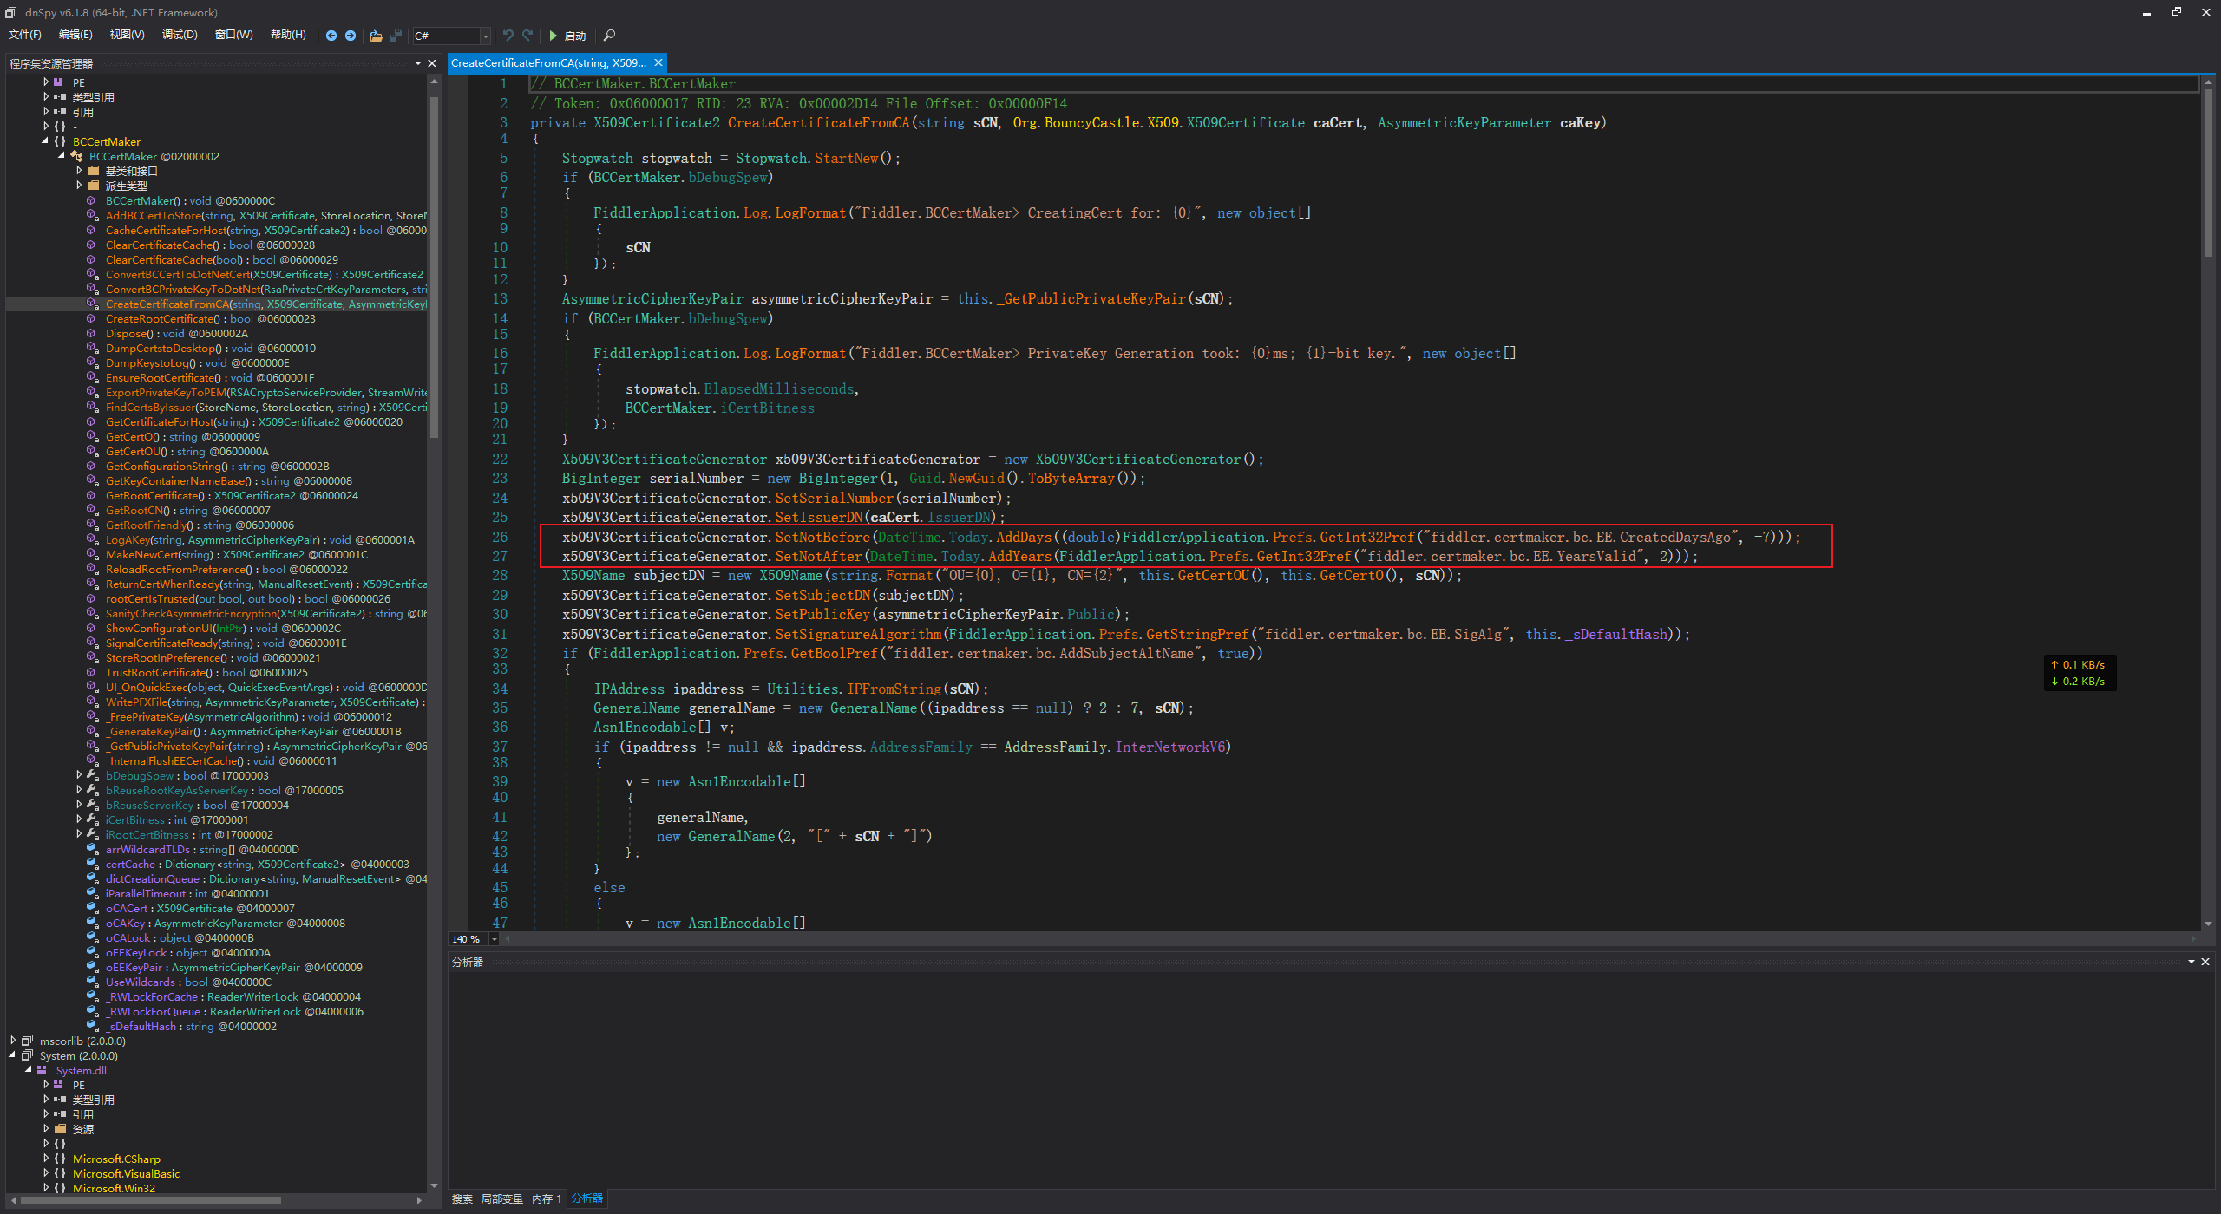Close the CreateCertificateFromCA document tab

click(x=658, y=62)
